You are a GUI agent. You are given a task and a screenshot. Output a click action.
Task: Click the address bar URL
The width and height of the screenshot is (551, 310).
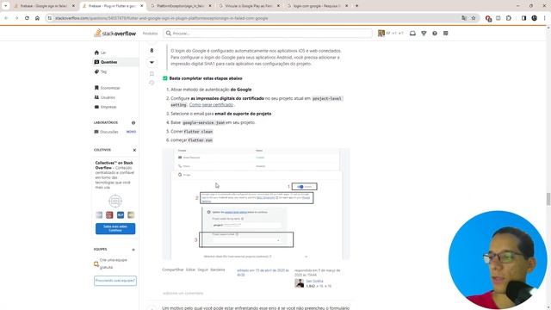162,18
